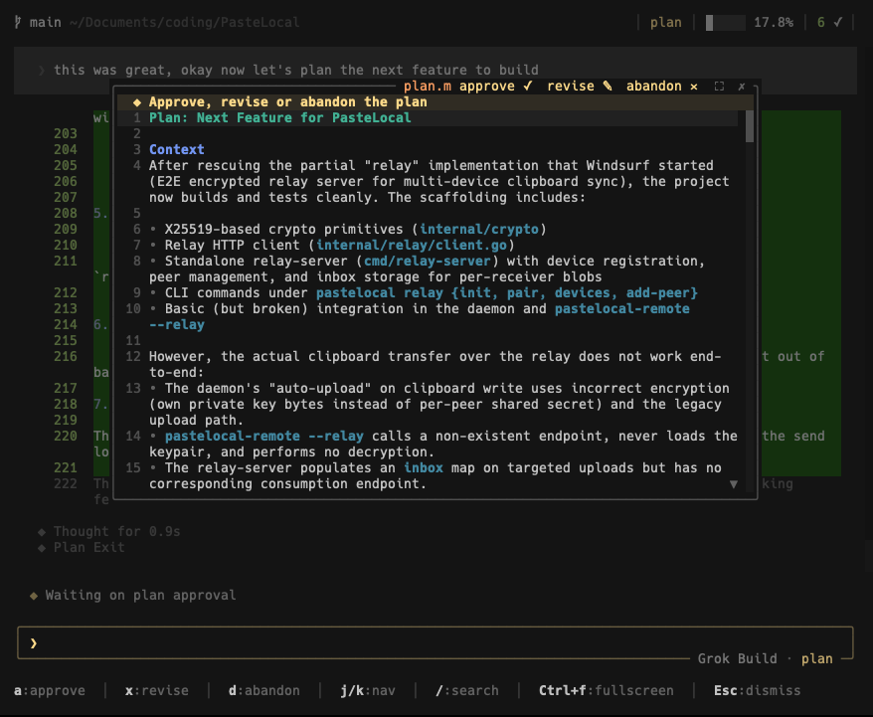Click the Waiting on plan approval status
This screenshot has height=717, width=873.
[x=140, y=595]
